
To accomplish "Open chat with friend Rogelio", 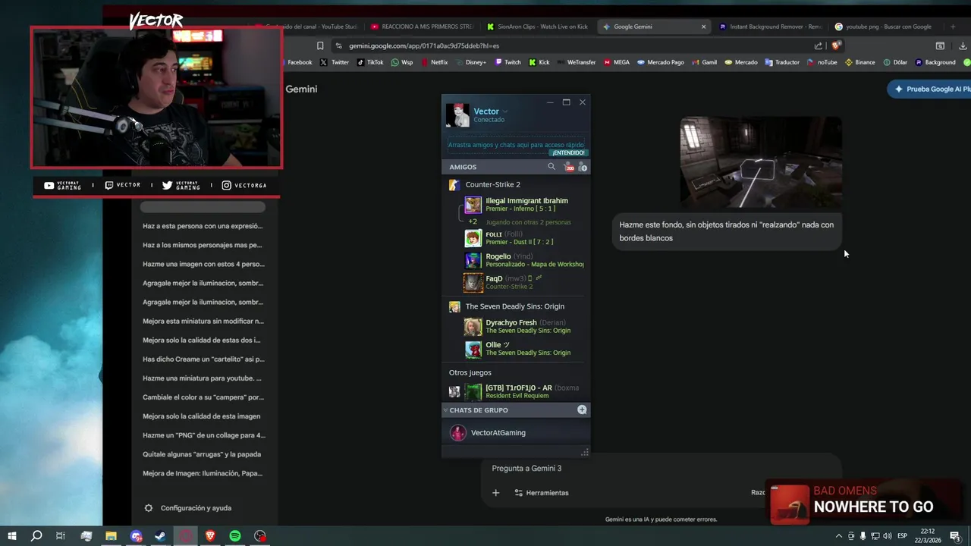I will 523,260.
